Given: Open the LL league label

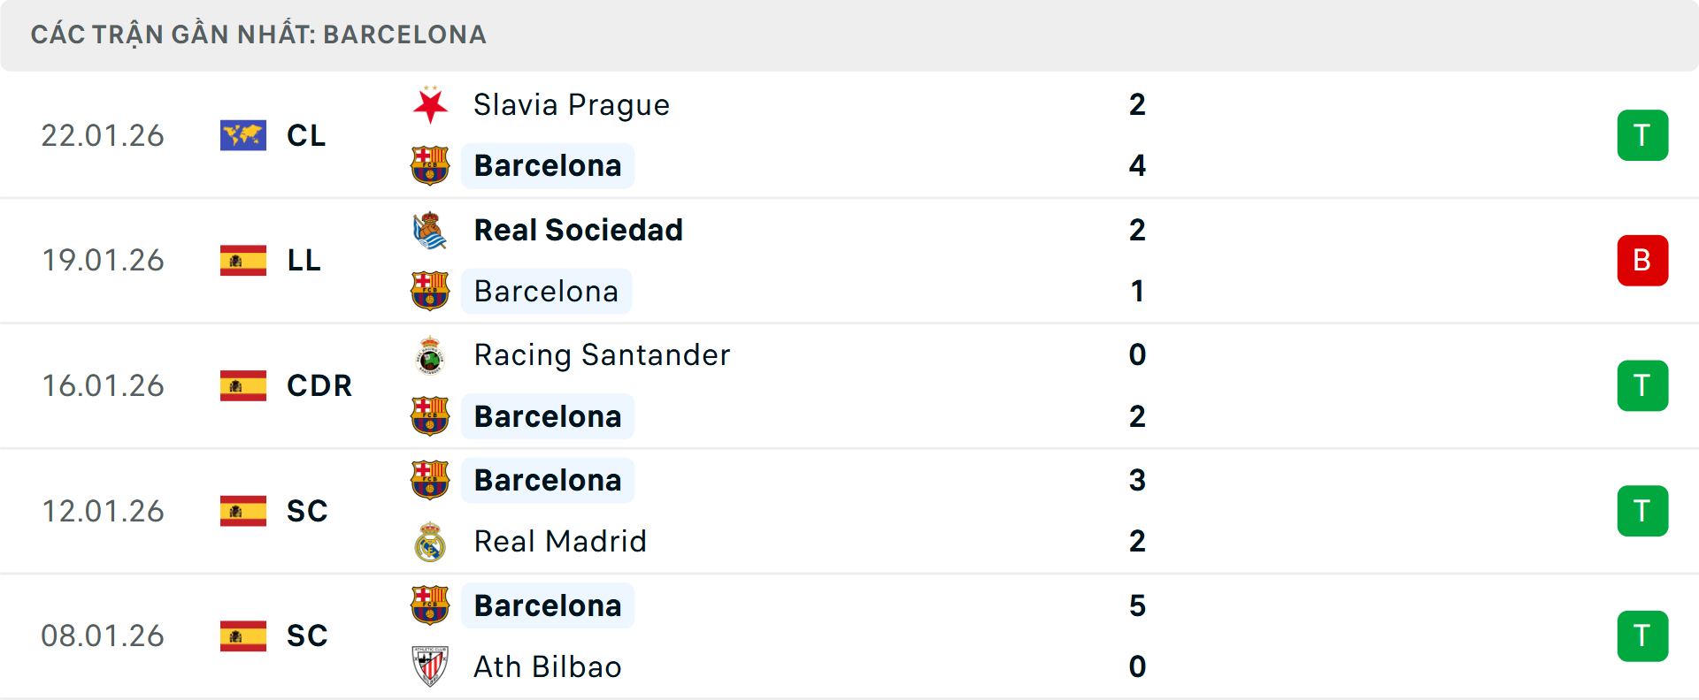Looking at the screenshot, I should coord(304,260).
